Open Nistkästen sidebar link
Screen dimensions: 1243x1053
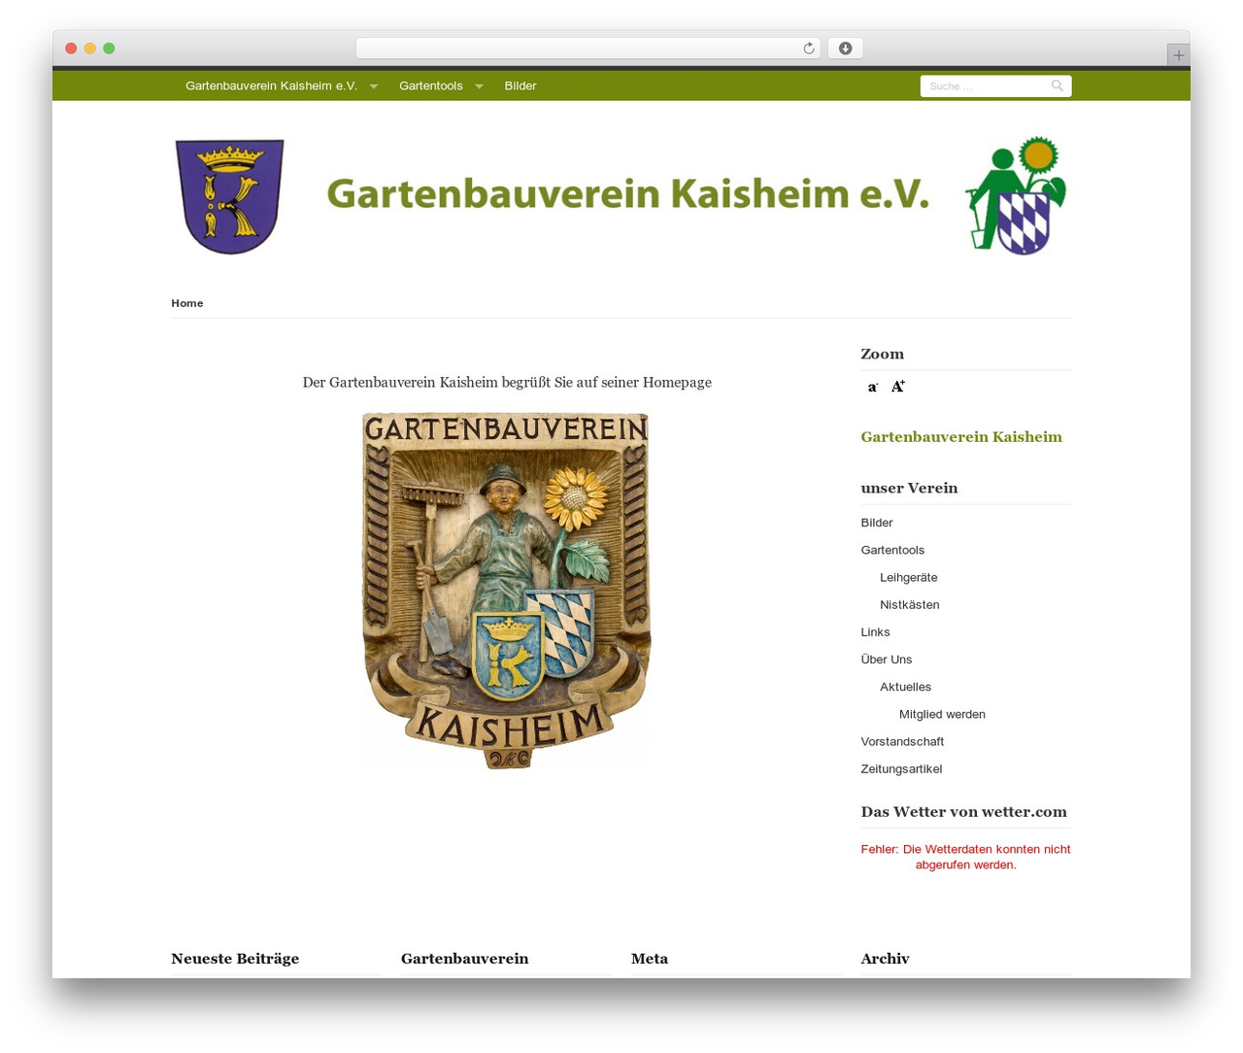pos(910,604)
